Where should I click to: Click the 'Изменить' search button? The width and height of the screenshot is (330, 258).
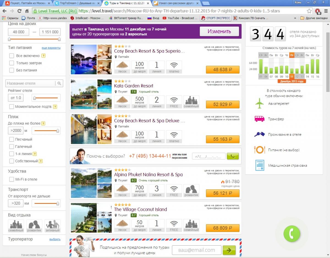pyautogui.click(x=219, y=31)
